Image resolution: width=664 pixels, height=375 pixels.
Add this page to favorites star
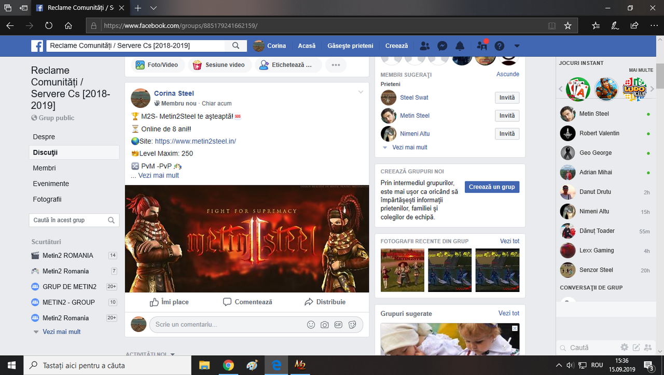(x=568, y=25)
